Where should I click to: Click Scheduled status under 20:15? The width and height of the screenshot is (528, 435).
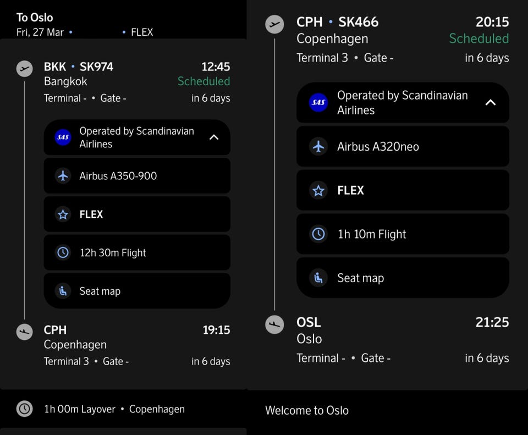[x=479, y=38]
